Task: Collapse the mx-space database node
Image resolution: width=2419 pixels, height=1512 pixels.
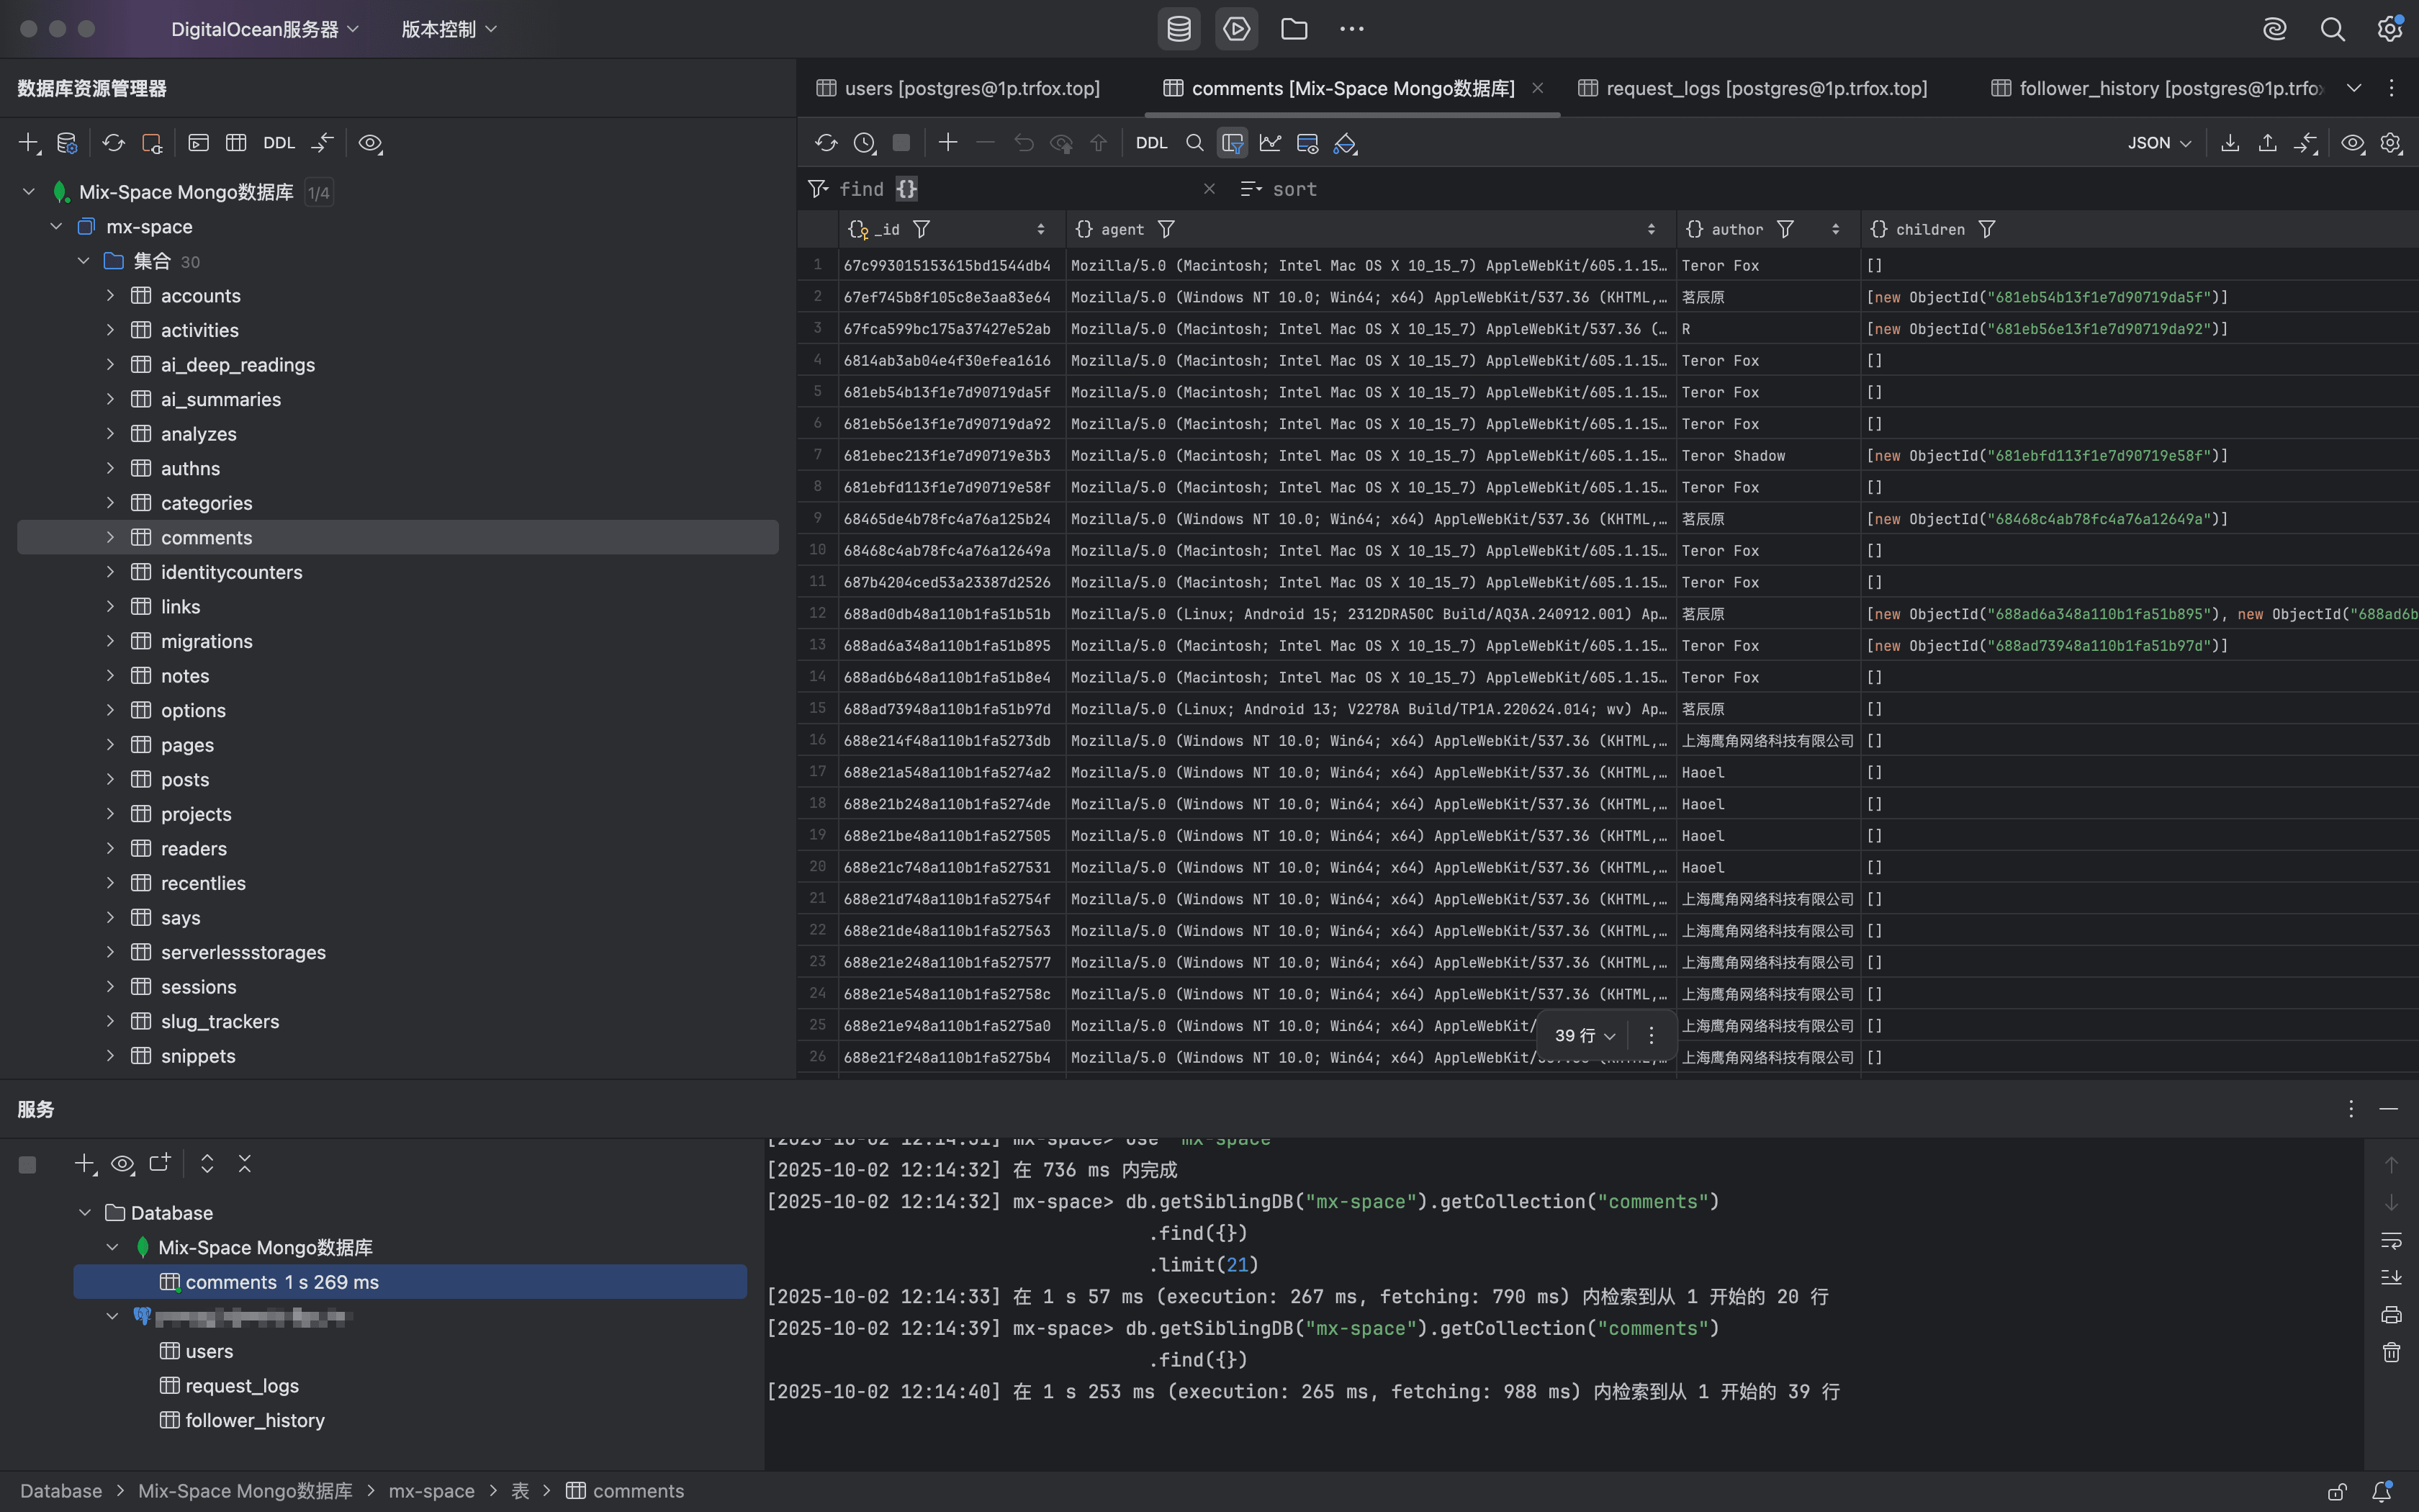Action: coord(56,227)
